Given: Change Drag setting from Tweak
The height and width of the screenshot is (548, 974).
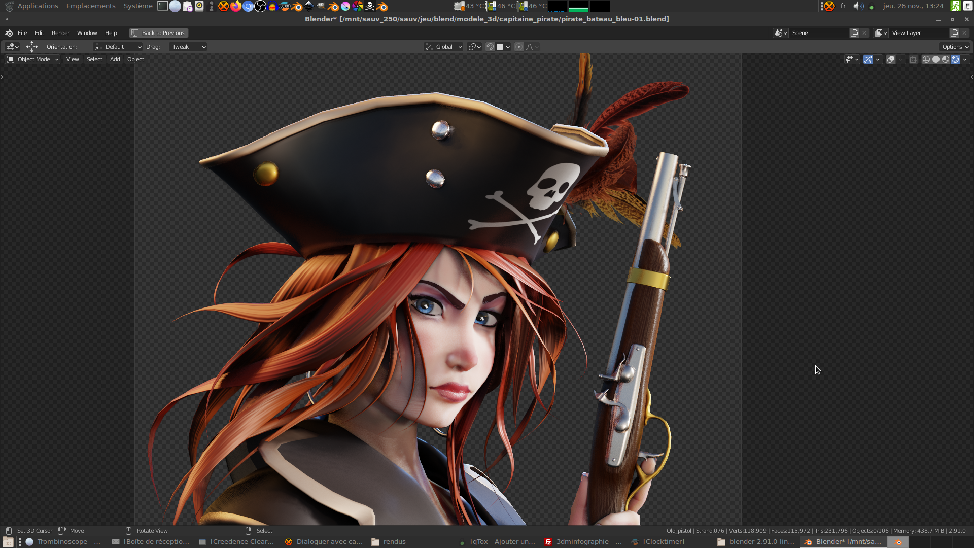Looking at the screenshot, I should pyautogui.click(x=188, y=47).
